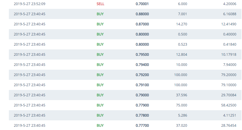Click the 0.500 amount value
Viewport: 242px width, 130px height.
click(182, 34)
